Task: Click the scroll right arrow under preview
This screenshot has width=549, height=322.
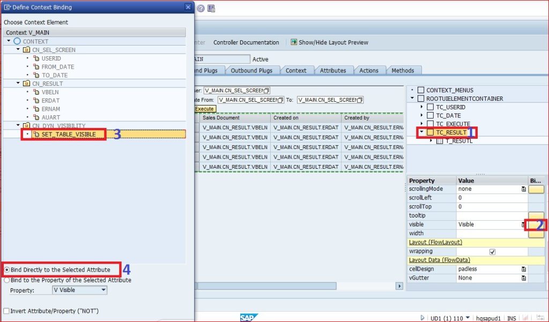Action: pyautogui.click(x=399, y=286)
